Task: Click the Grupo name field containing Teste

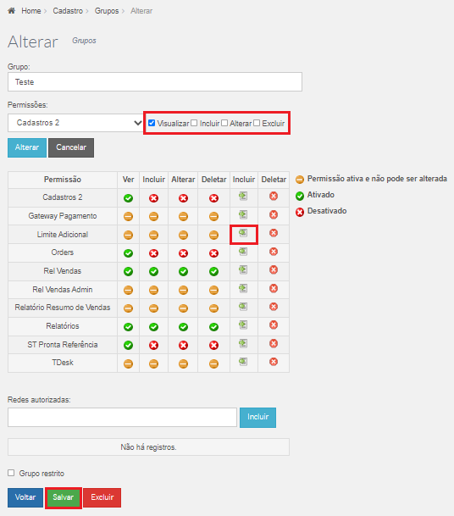Action: click(x=155, y=82)
